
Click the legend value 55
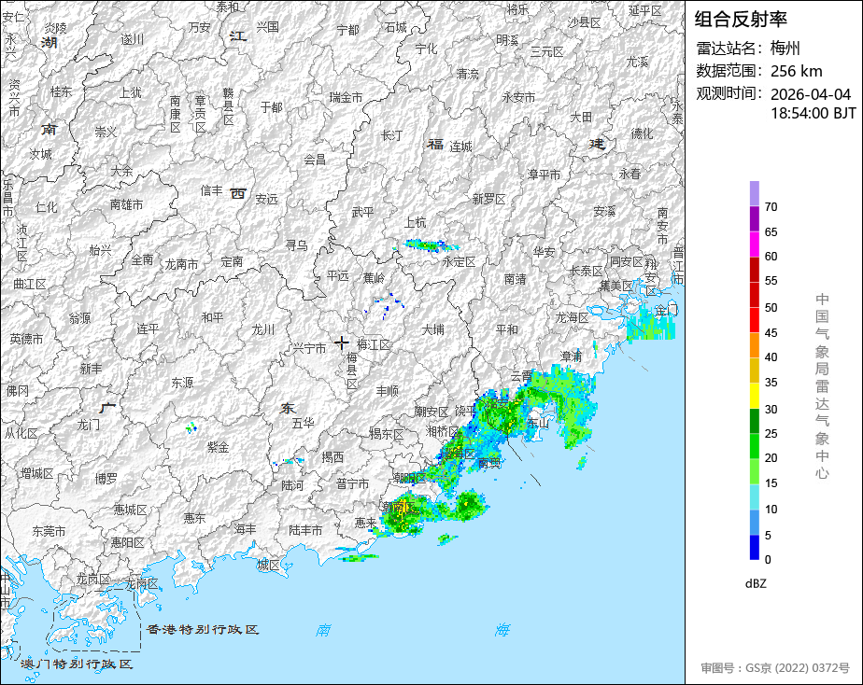click(x=771, y=280)
